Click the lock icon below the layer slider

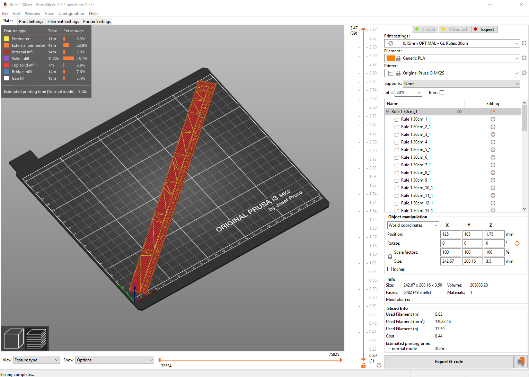tap(363, 365)
